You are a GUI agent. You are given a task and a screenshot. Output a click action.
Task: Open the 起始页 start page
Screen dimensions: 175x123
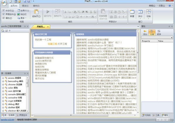[36, 13]
